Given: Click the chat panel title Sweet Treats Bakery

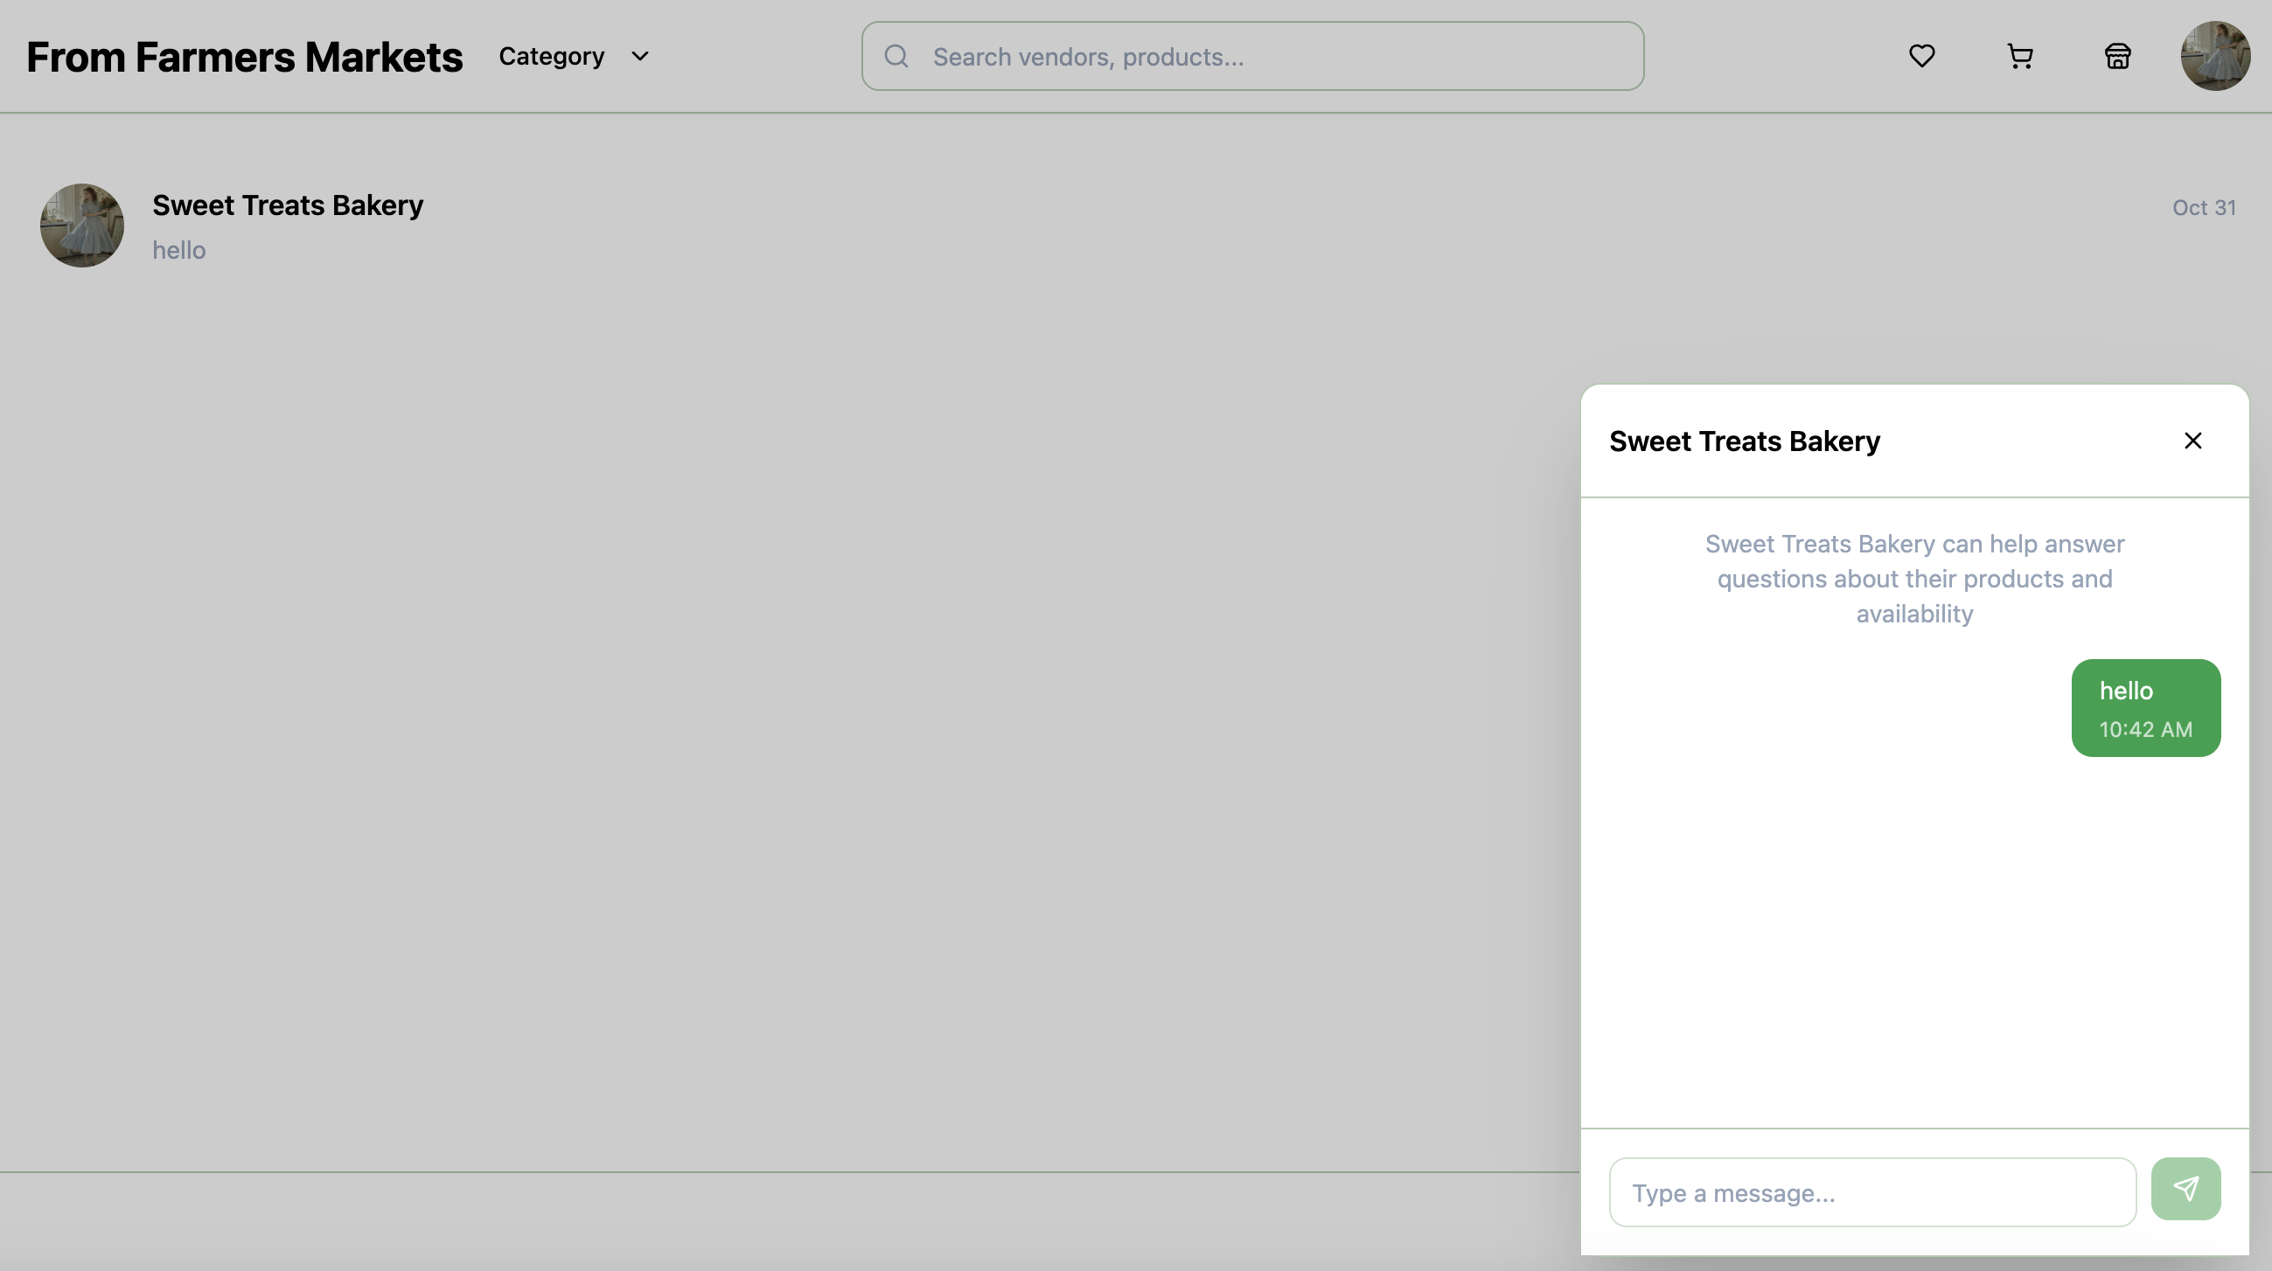Looking at the screenshot, I should [1744, 441].
